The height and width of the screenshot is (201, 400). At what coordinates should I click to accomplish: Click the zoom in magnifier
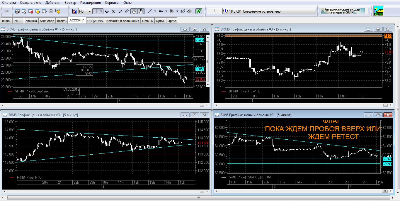[x=113, y=11]
